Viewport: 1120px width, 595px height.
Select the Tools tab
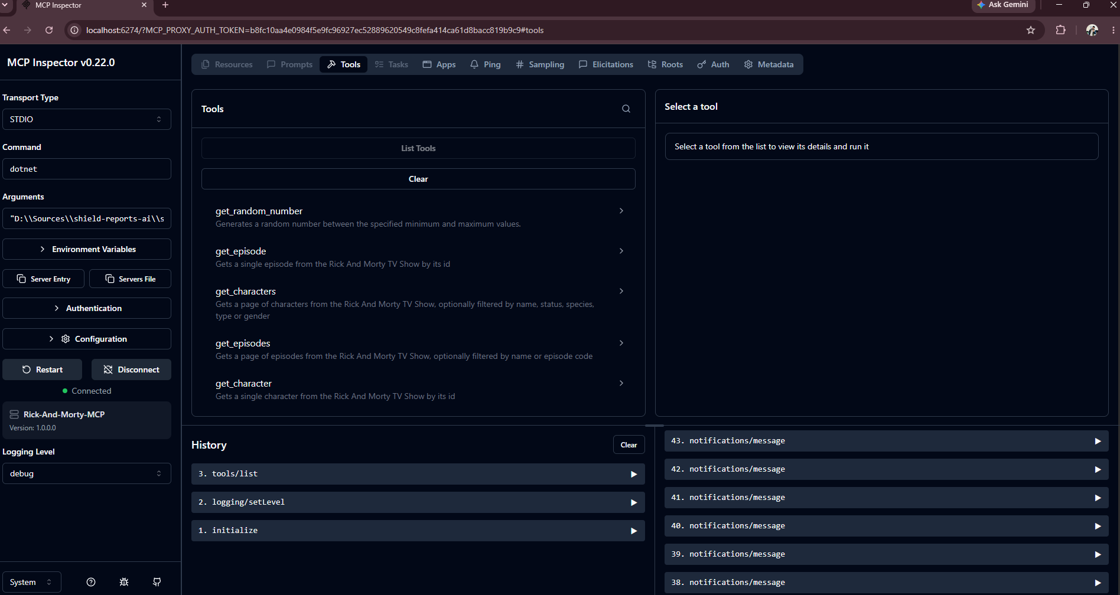click(344, 64)
